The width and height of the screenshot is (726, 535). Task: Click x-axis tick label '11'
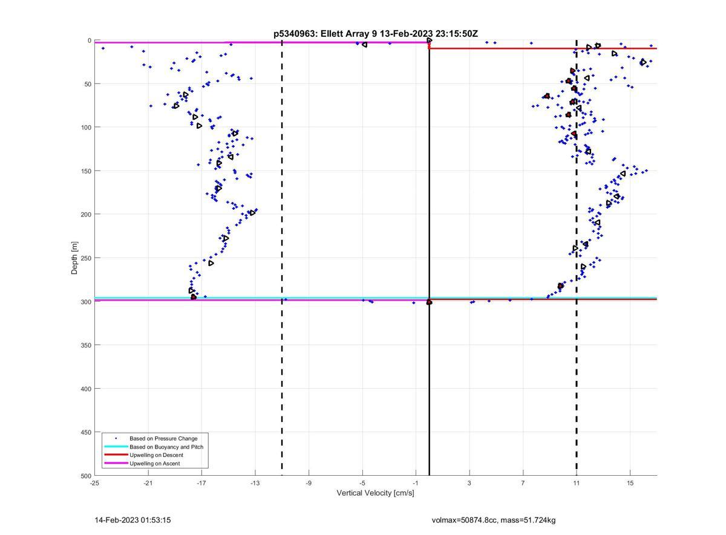tap(577, 483)
